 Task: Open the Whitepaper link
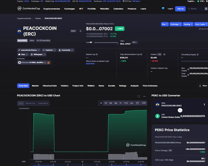coord(38,54)
